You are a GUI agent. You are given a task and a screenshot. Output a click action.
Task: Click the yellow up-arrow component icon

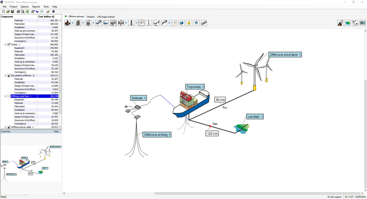point(189,23)
